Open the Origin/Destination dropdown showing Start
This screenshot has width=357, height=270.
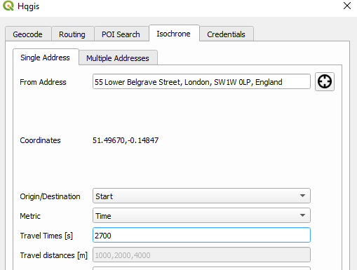tap(201, 196)
